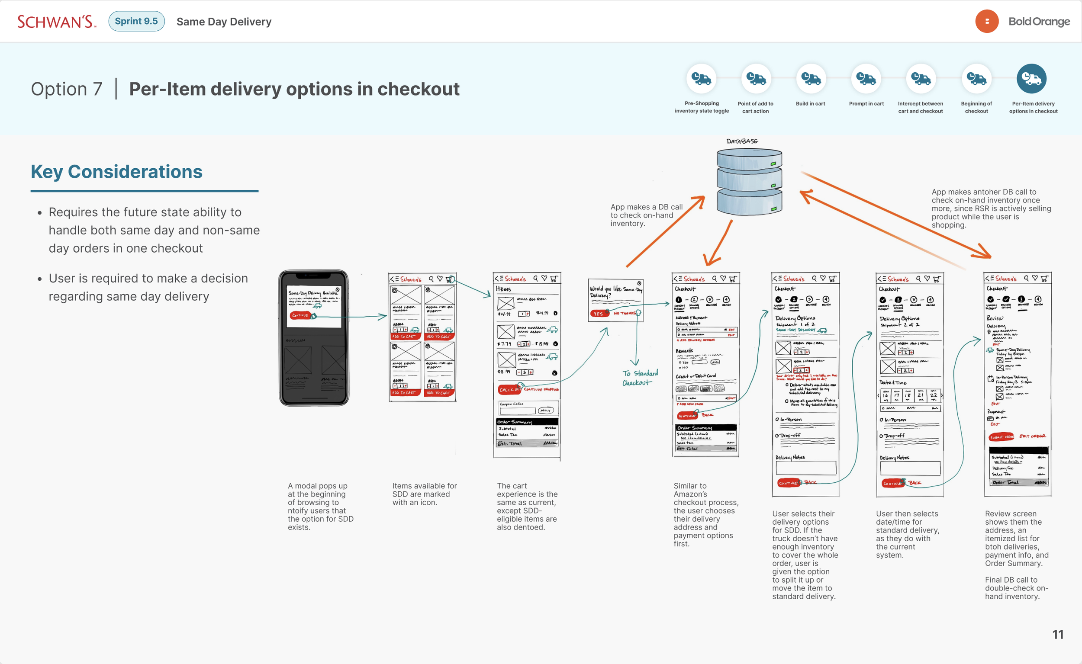The width and height of the screenshot is (1082, 664).
Task: Click the note 'App makes a DB call to check on-hand inventory'
Action: point(647,215)
